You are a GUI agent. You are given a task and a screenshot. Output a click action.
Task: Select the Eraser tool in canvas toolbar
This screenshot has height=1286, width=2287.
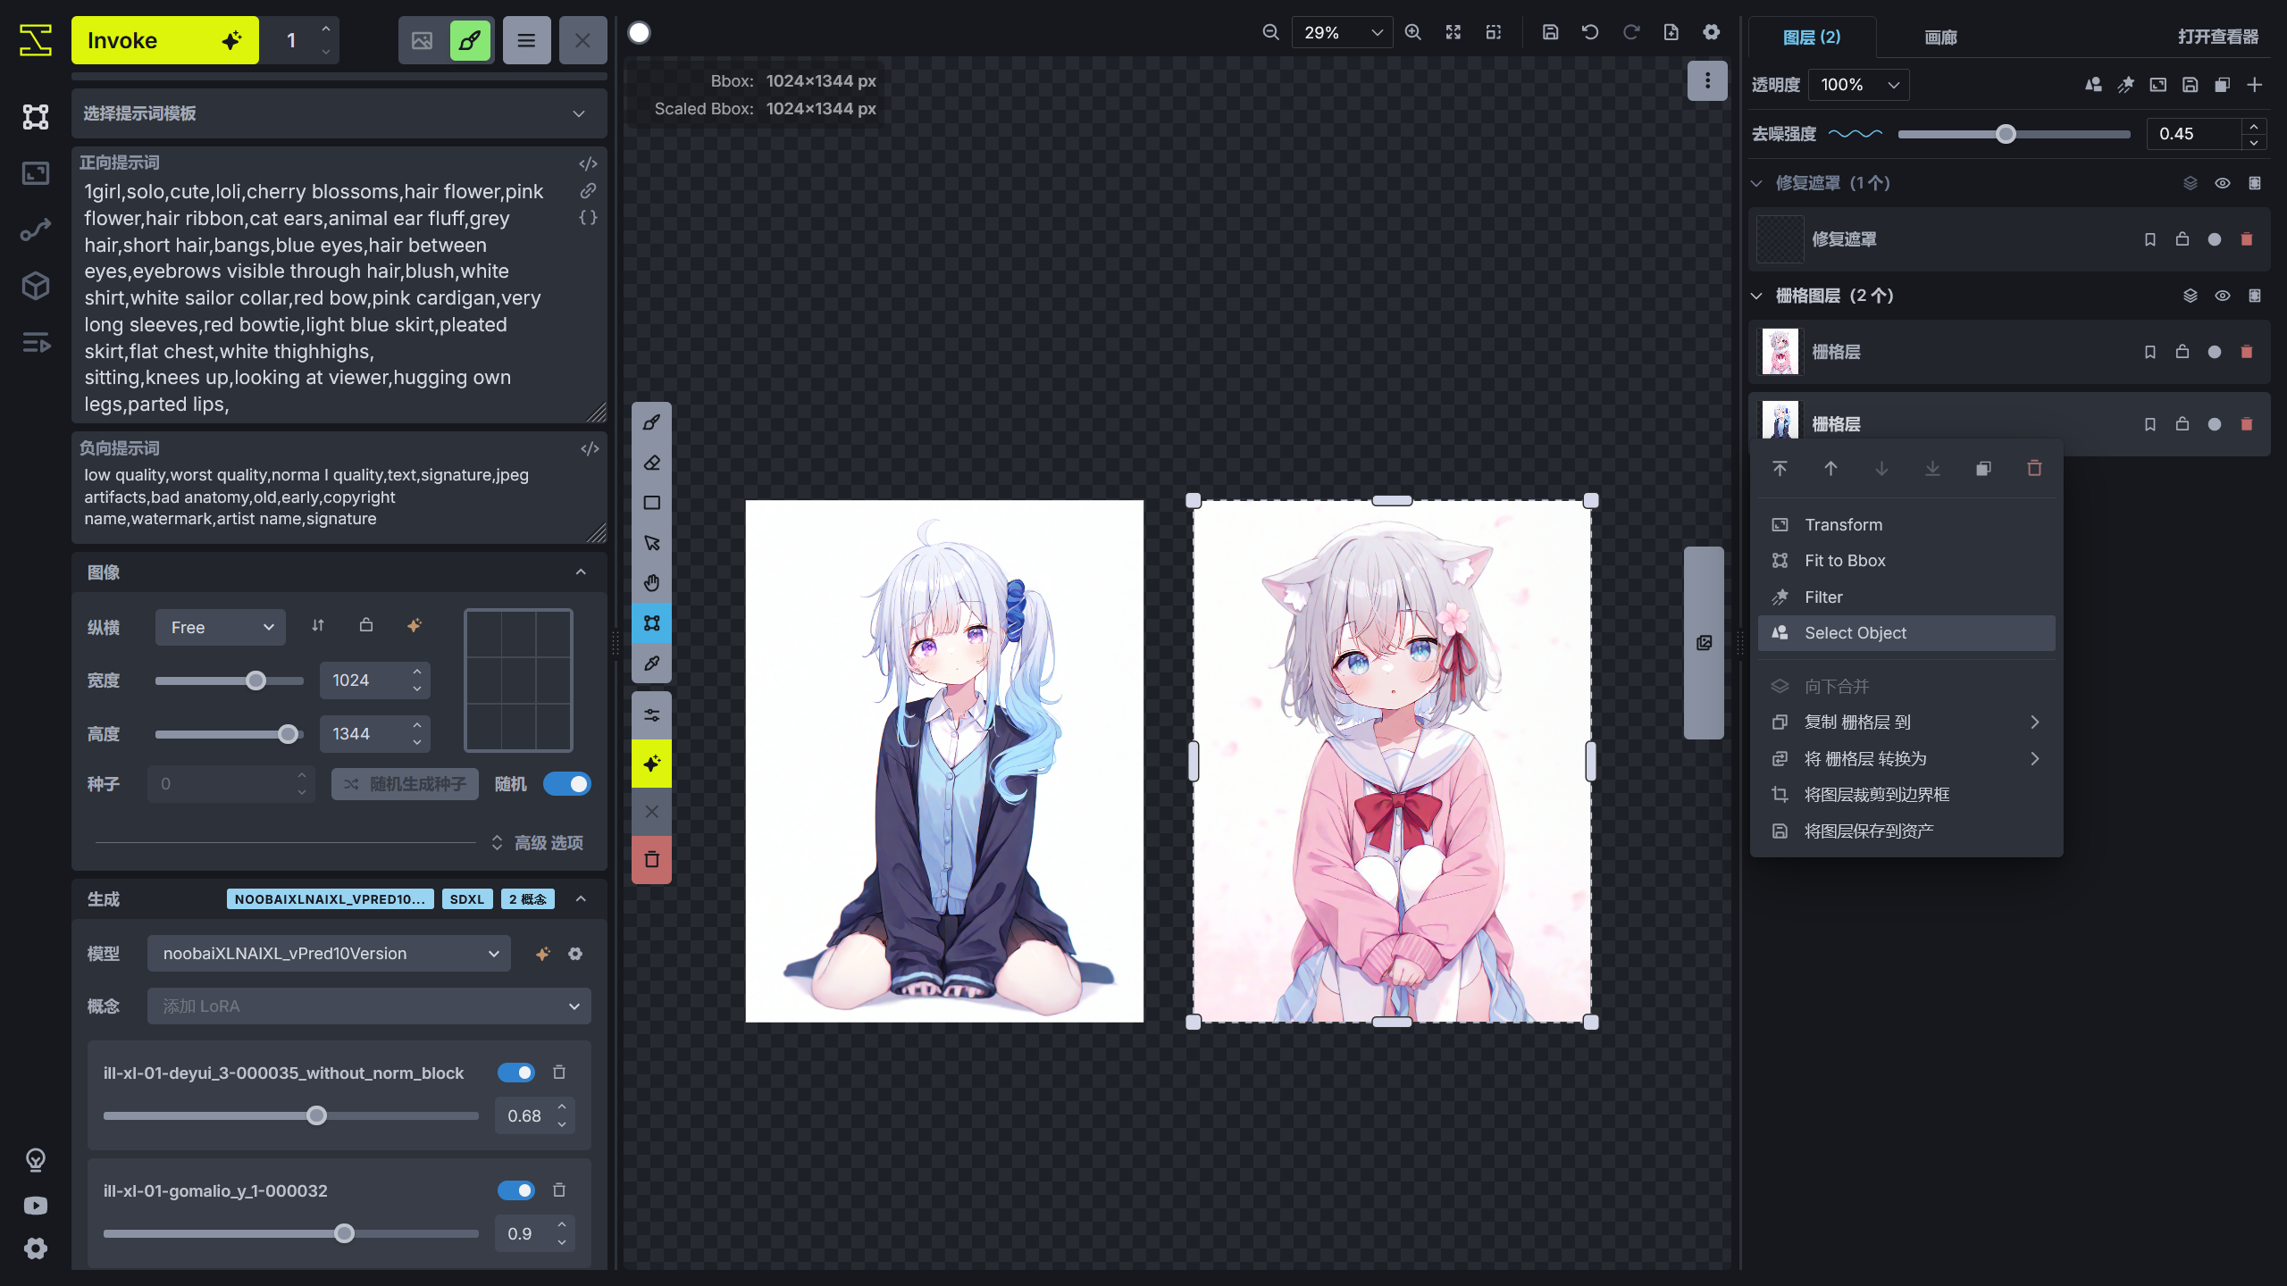coord(650,462)
